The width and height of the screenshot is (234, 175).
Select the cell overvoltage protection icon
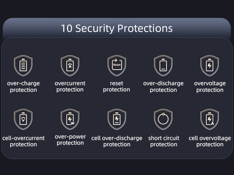(x=210, y=119)
